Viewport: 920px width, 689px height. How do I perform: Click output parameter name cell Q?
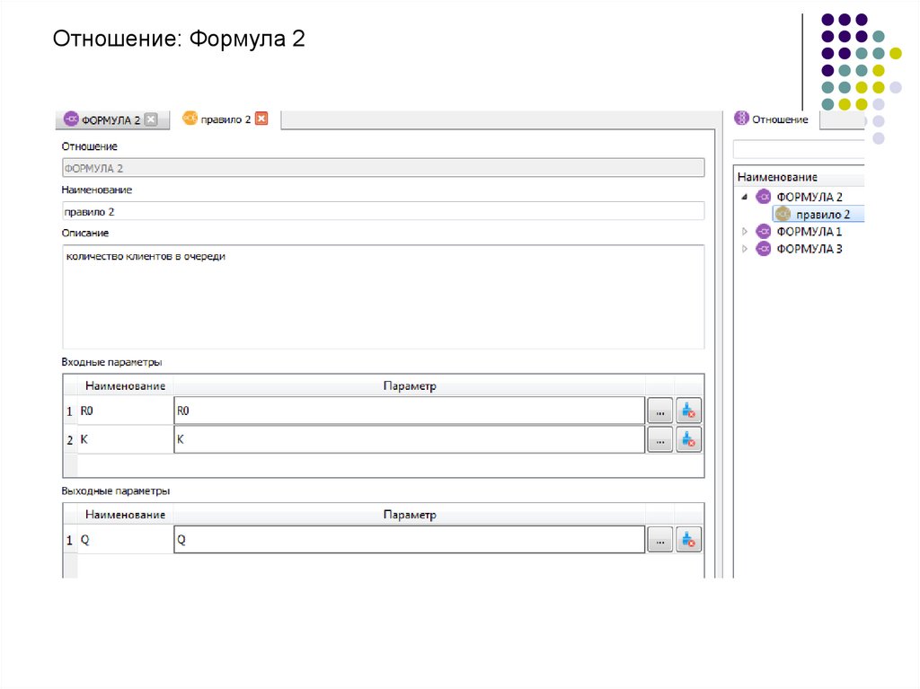[125, 540]
